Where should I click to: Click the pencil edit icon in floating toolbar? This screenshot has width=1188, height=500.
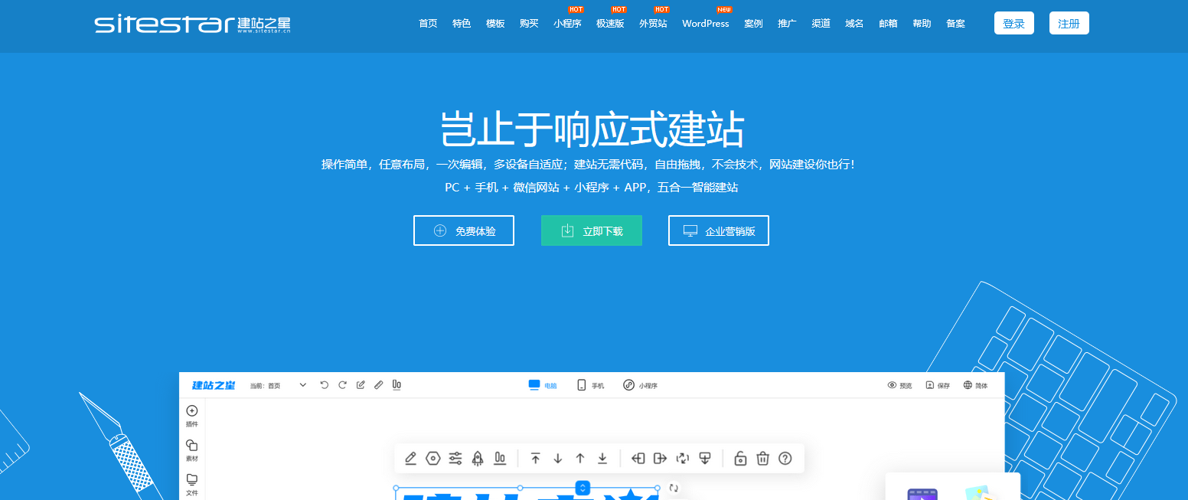point(410,459)
